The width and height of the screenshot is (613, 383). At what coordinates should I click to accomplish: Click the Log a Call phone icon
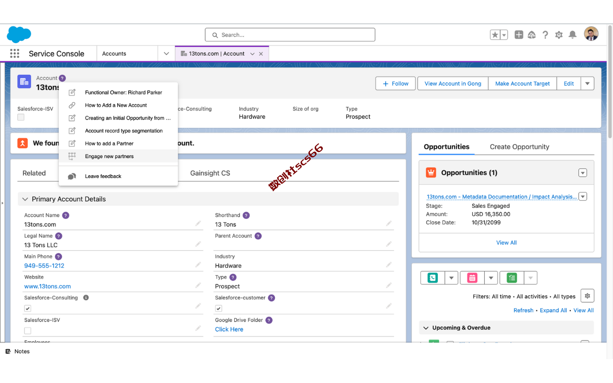click(433, 278)
